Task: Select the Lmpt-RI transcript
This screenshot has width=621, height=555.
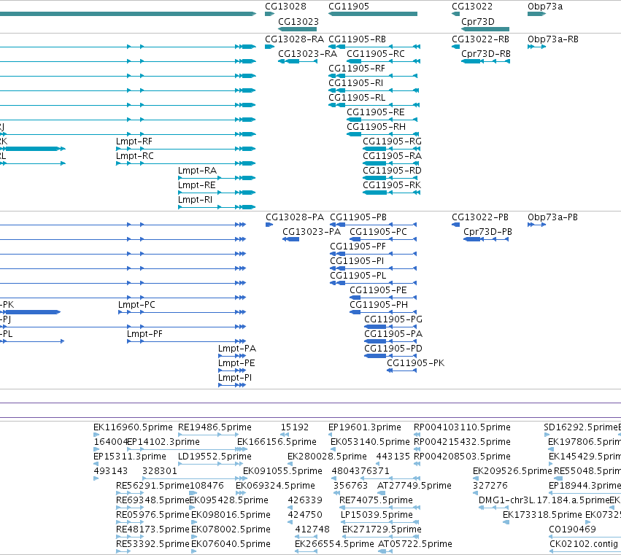Action: pyautogui.click(x=196, y=200)
